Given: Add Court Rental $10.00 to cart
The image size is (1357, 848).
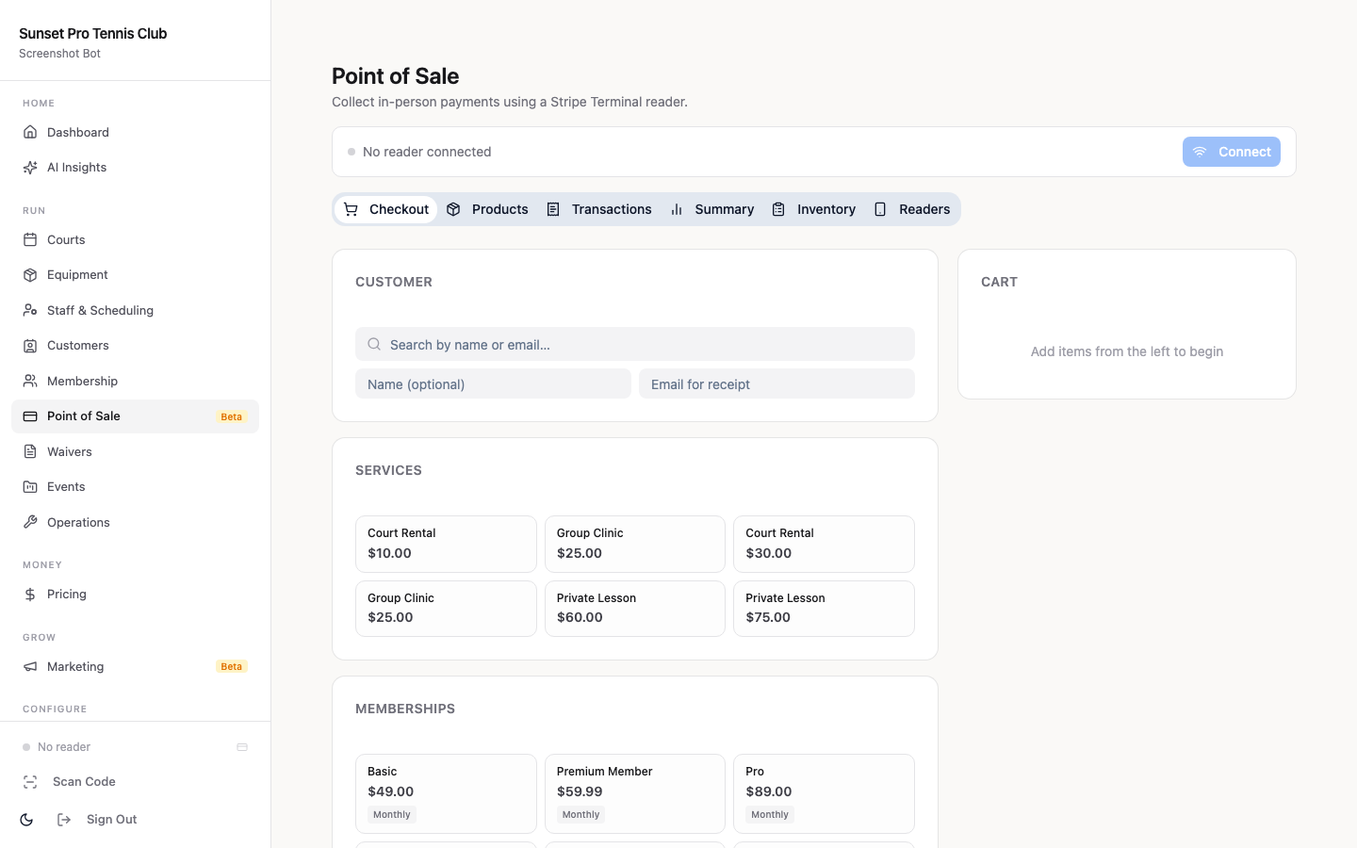Looking at the screenshot, I should tap(446, 544).
